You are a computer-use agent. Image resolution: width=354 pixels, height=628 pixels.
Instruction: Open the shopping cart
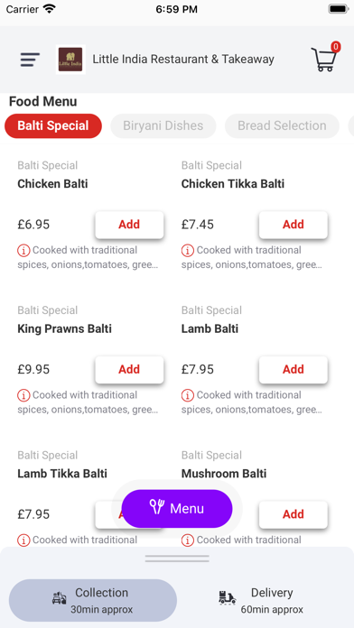pos(325,58)
